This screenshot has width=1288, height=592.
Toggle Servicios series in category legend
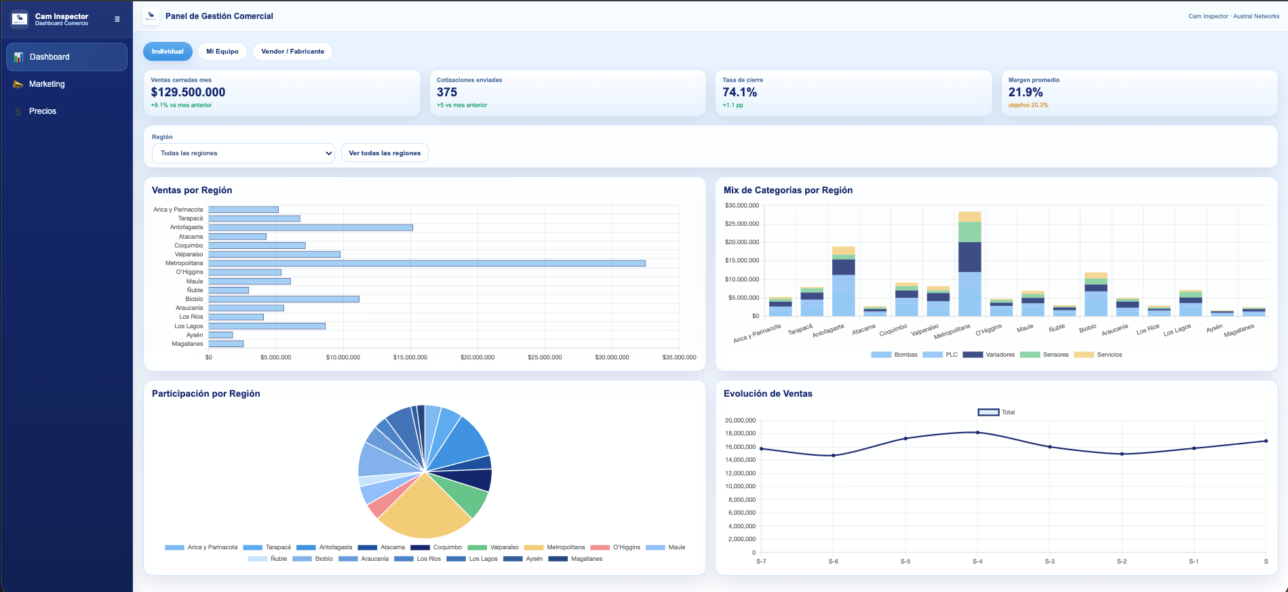[x=1098, y=355]
